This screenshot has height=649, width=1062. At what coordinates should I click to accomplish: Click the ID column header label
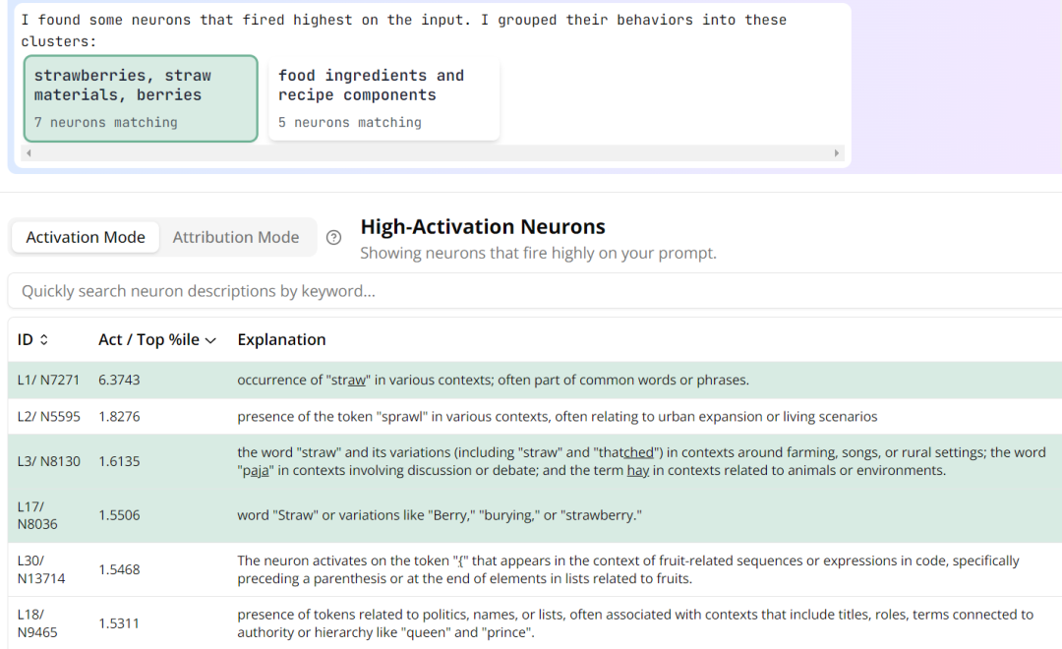tap(25, 339)
